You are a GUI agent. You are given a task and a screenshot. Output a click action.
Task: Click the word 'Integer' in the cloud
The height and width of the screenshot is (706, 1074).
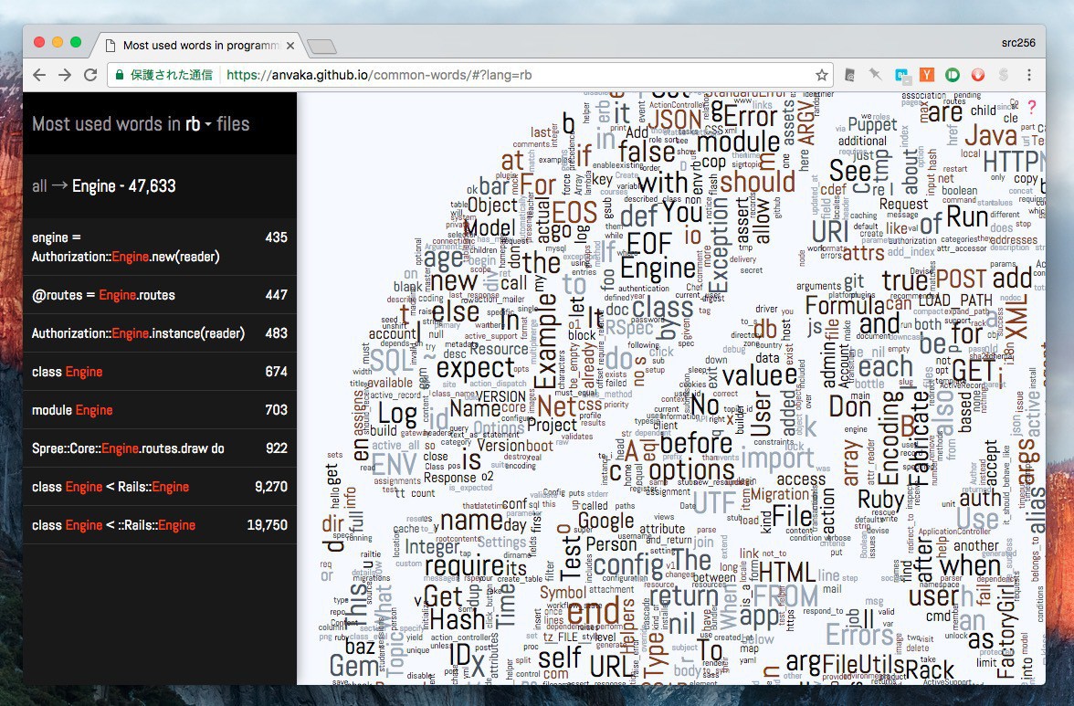tap(432, 547)
